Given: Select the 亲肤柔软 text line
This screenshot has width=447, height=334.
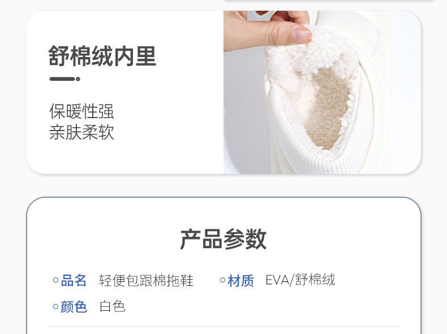Looking at the screenshot, I should click(81, 132).
